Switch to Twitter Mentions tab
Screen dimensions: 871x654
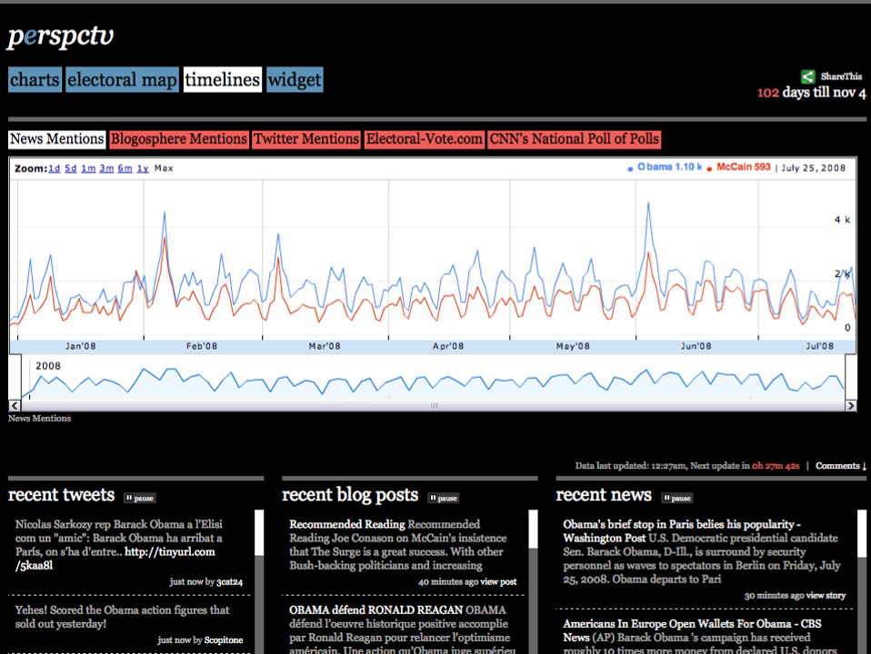coord(306,139)
